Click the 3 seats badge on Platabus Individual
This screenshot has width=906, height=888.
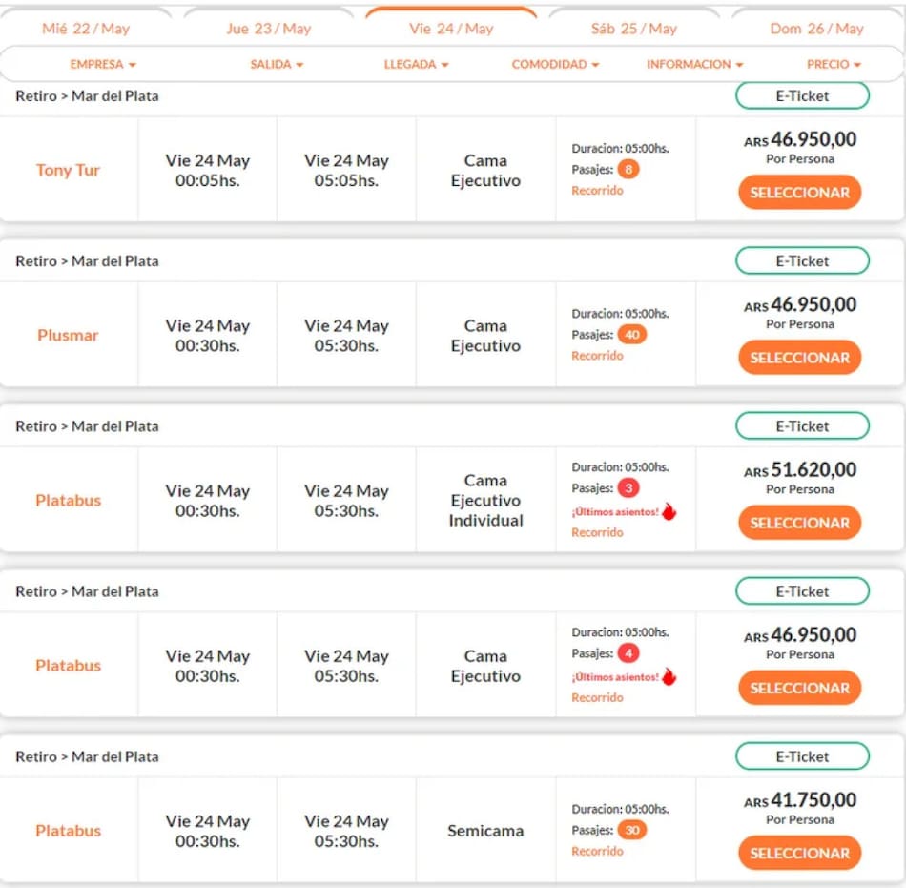click(x=628, y=488)
